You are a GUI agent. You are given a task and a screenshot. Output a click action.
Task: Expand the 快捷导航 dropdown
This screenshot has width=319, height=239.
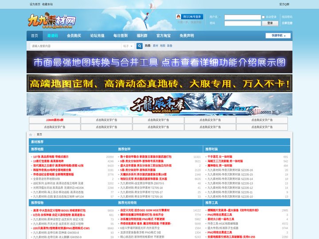(x=278, y=35)
